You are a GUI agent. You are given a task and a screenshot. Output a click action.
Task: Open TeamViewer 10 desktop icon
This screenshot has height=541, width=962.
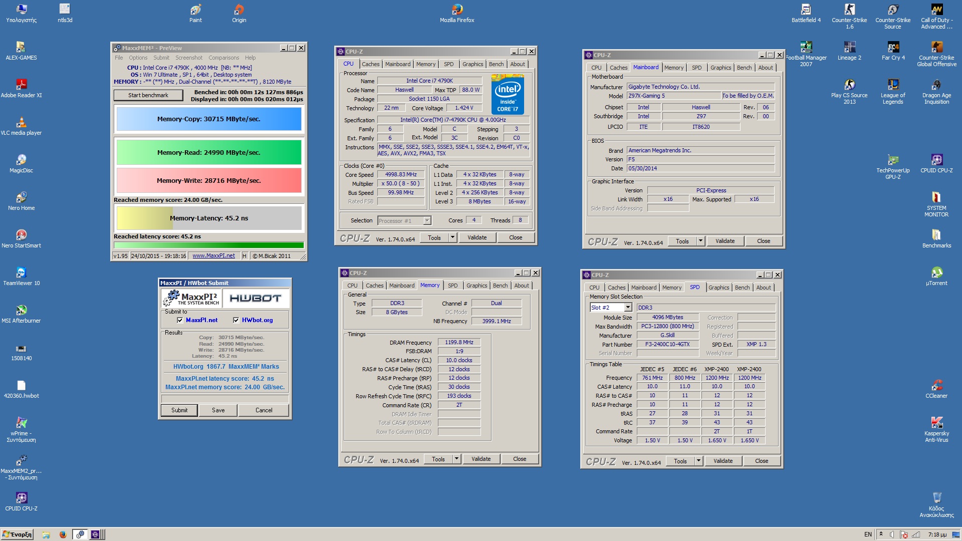pos(21,277)
